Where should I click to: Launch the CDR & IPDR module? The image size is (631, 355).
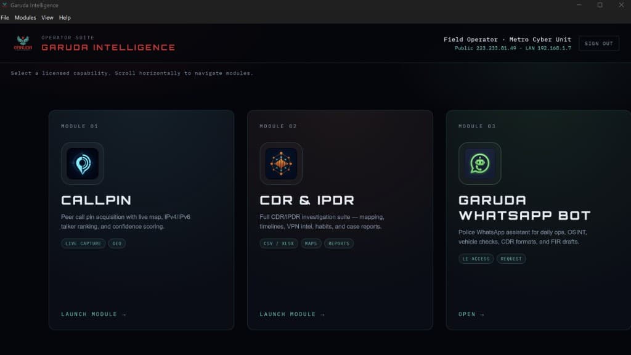point(292,314)
